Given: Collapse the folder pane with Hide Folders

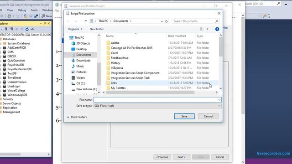Looking at the screenshot, I should point(77,117).
